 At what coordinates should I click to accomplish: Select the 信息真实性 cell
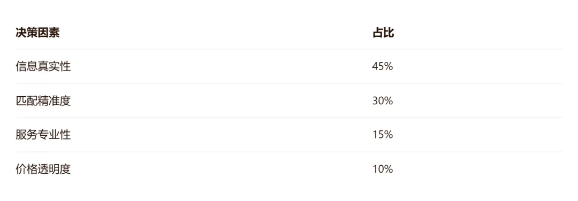click(x=43, y=67)
